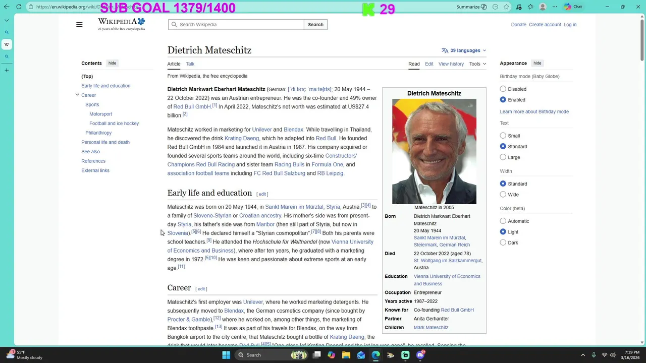Add a new tab with the plus icon
646x363 pixels.
coord(7,70)
